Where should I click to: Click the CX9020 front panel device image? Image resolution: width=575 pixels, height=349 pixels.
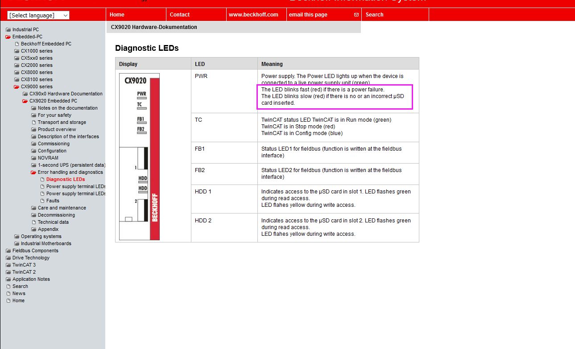coord(139,157)
